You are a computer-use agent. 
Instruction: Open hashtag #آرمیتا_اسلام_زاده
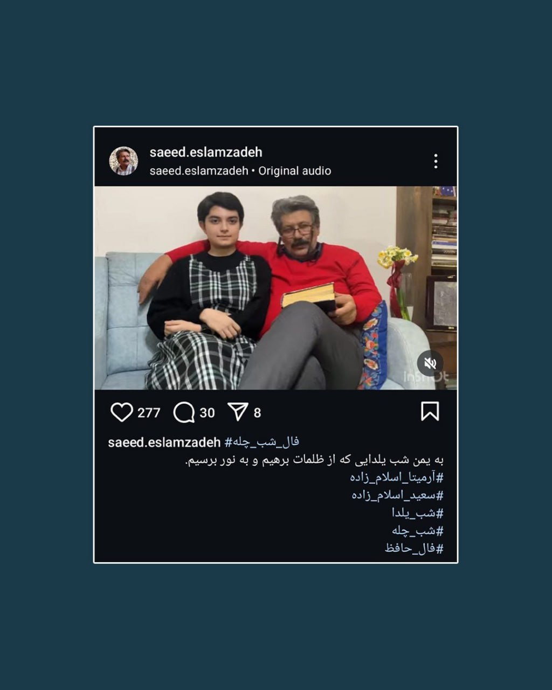point(397,478)
